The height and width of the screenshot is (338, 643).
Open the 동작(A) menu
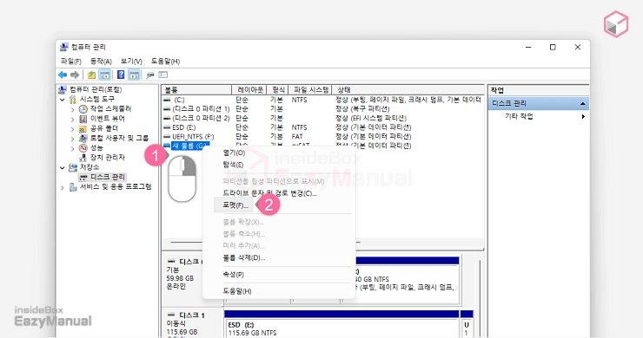click(101, 62)
